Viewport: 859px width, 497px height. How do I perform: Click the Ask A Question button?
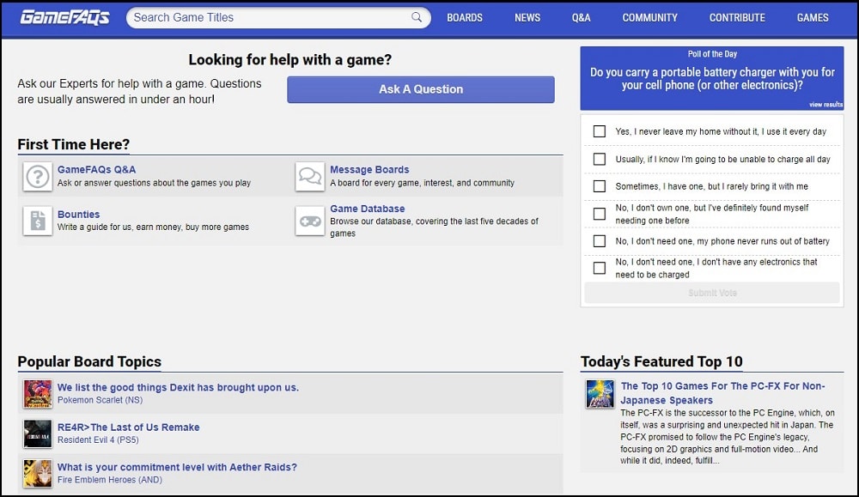click(421, 89)
